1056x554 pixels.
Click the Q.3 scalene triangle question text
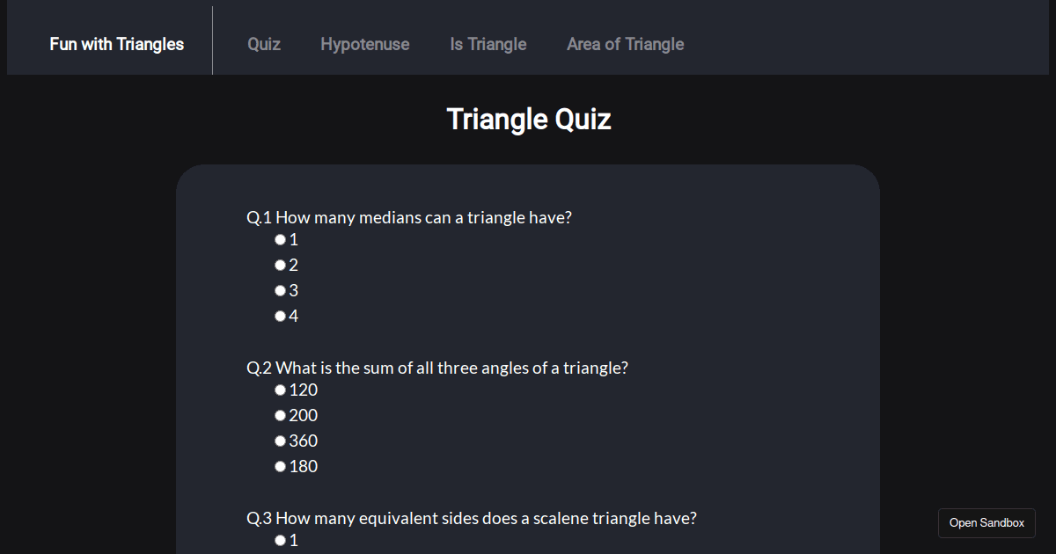(470, 518)
